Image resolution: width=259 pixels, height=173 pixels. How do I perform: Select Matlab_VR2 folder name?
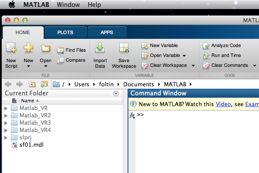[x=35, y=116]
